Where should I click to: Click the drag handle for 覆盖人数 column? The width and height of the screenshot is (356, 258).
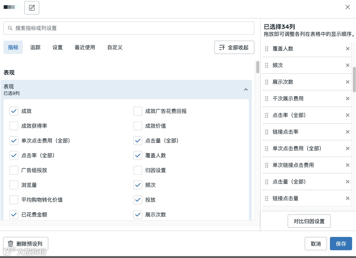point(267,48)
